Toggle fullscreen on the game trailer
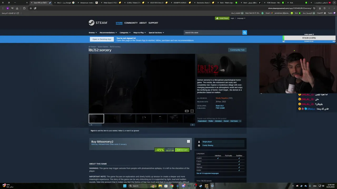This screenshot has width=337, height=189. 192,111
